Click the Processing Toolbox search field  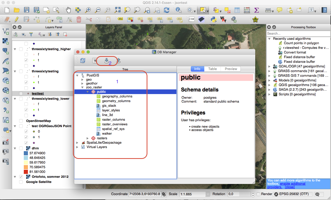(x=298, y=33)
